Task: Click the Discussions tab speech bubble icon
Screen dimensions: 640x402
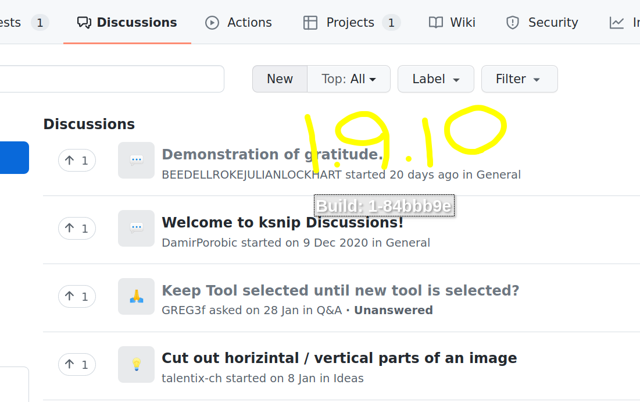Action: (85, 22)
